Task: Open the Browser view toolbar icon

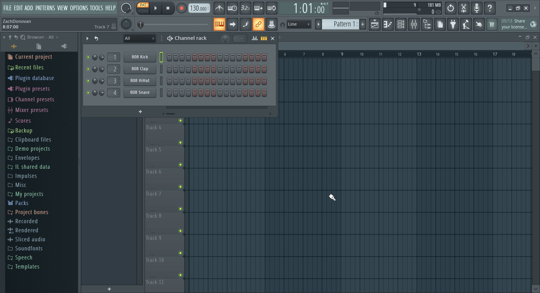Action: pyautogui.click(x=427, y=24)
